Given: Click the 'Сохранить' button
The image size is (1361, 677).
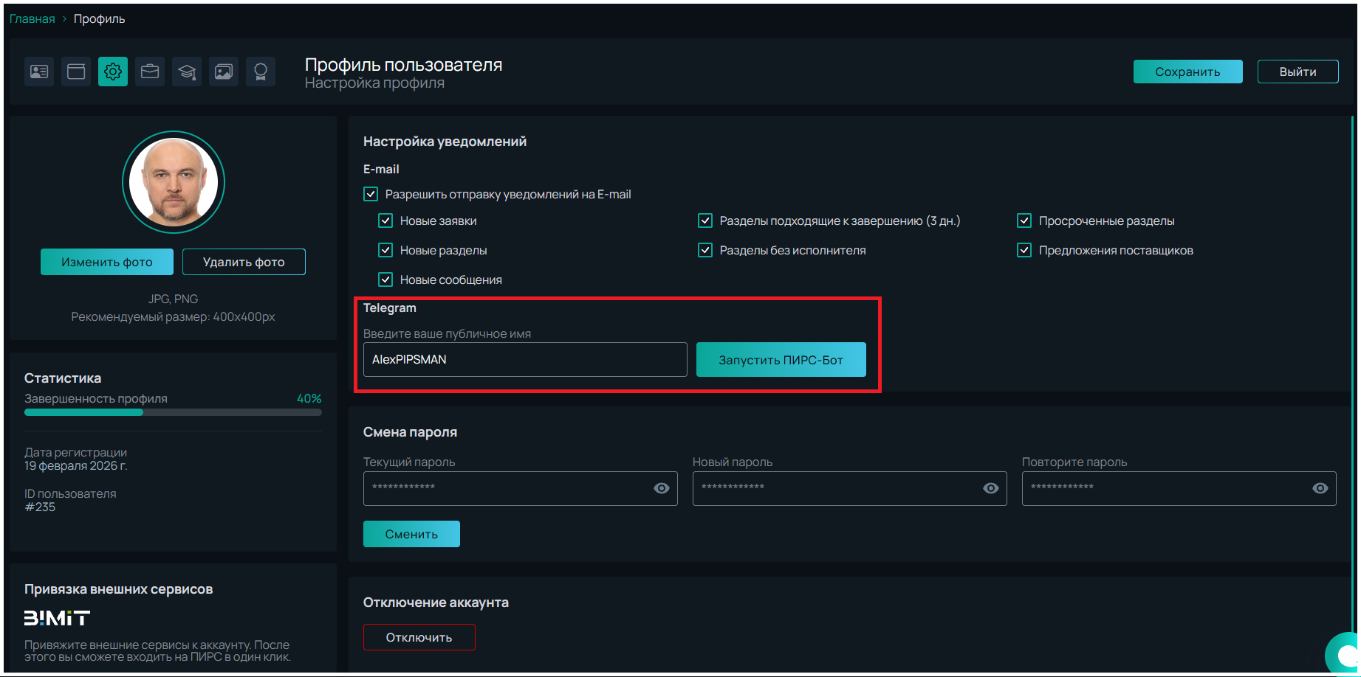Looking at the screenshot, I should click(1187, 72).
